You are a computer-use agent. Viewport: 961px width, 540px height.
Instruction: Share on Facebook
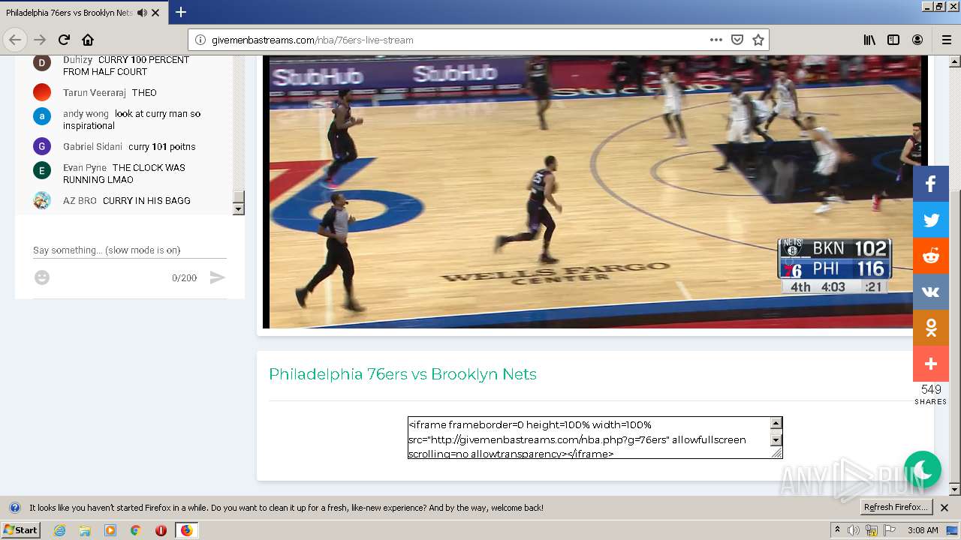(x=931, y=184)
